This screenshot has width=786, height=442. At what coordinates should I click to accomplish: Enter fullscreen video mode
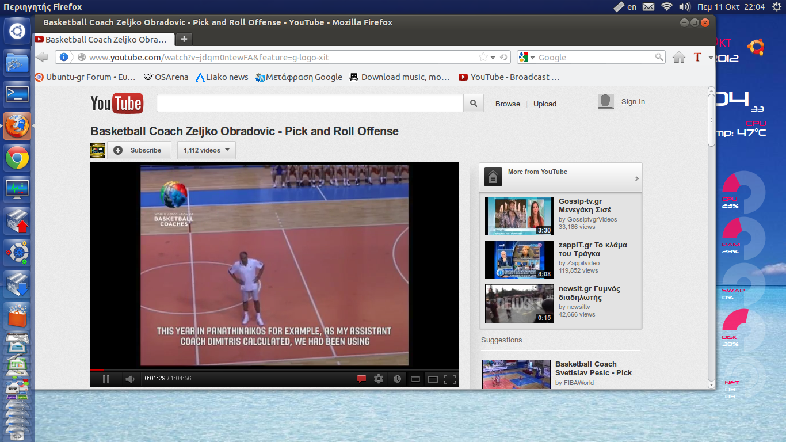pos(450,379)
